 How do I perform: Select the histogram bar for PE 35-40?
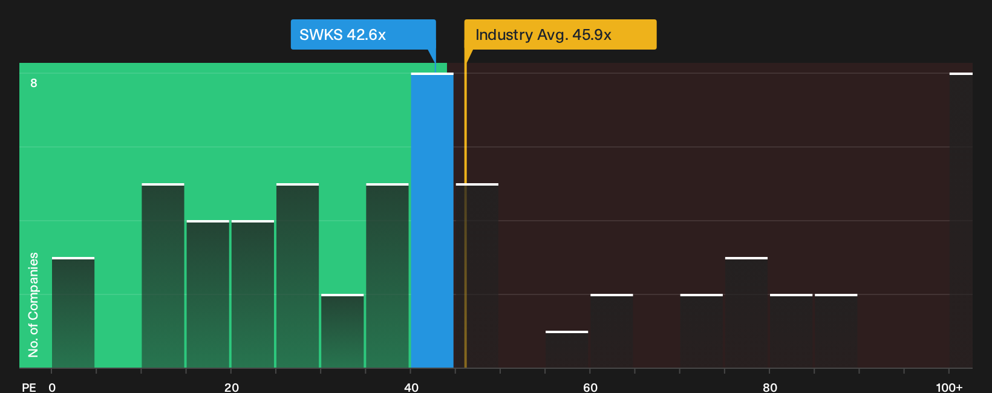(387, 276)
